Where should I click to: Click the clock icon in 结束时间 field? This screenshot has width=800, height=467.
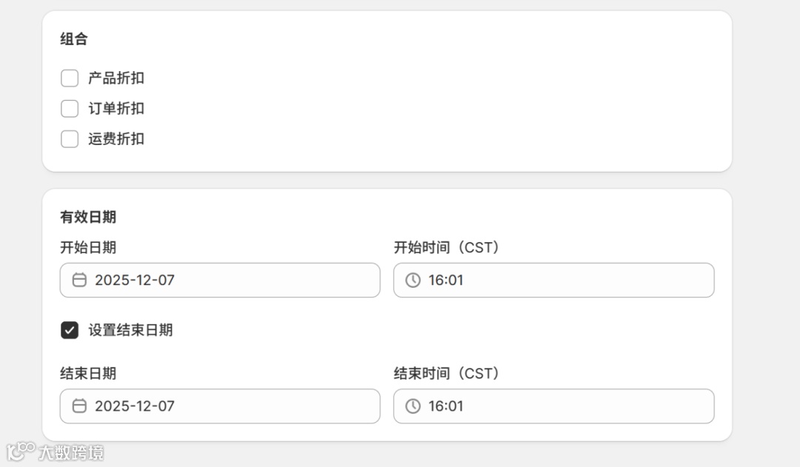point(413,406)
